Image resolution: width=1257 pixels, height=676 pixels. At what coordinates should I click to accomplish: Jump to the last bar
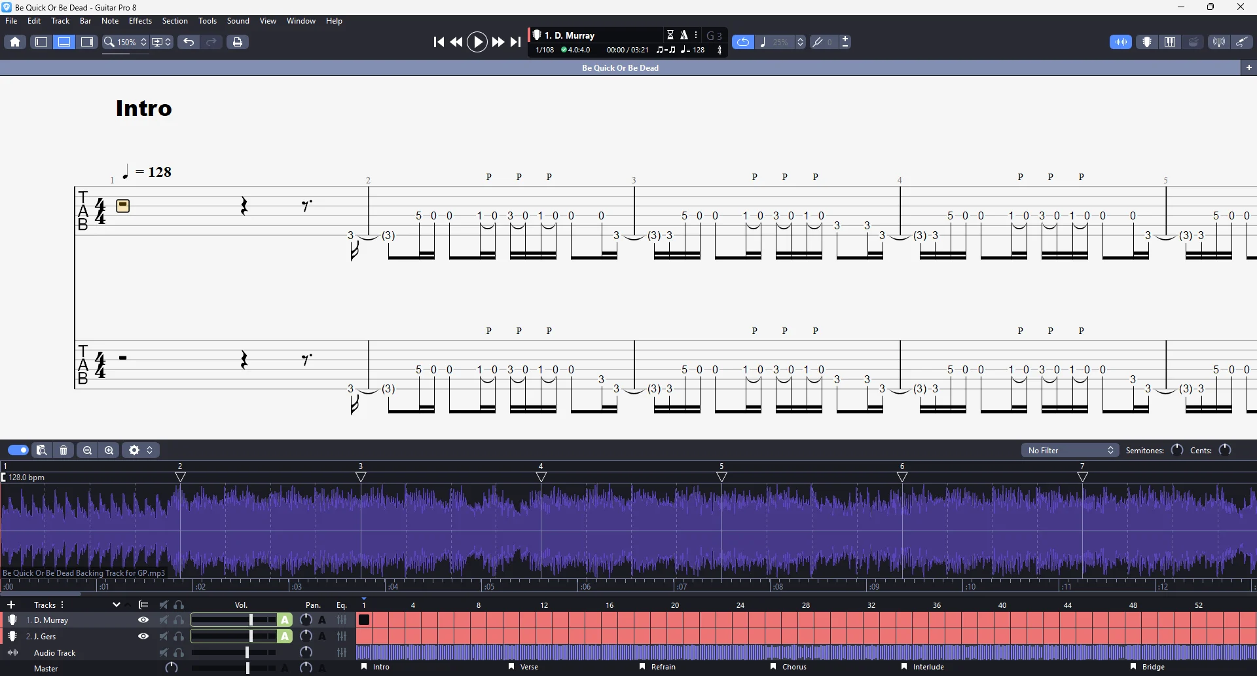(x=516, y=42)
